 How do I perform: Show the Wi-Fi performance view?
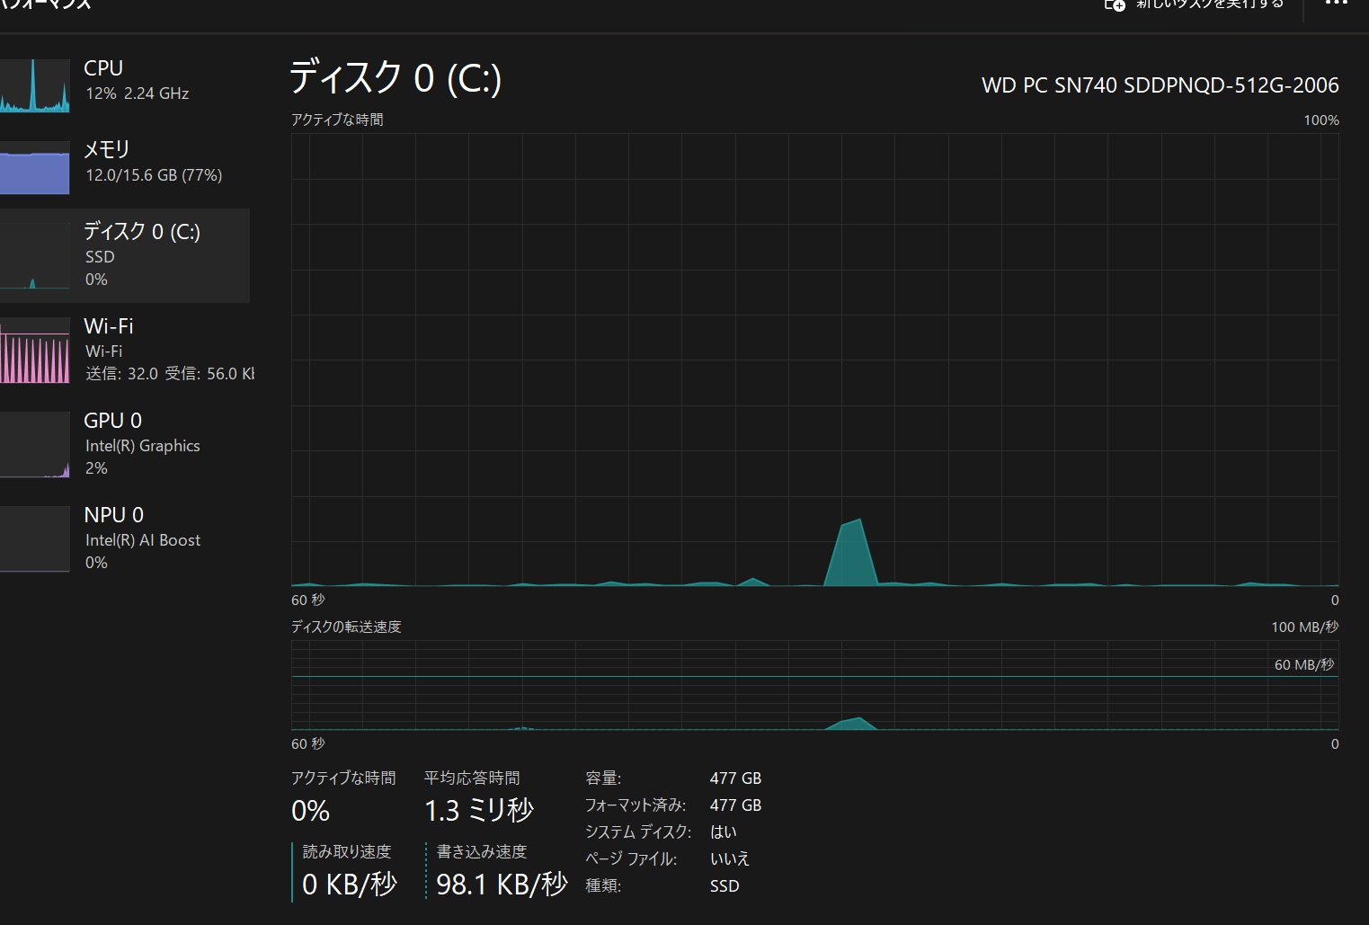point(125,350)
